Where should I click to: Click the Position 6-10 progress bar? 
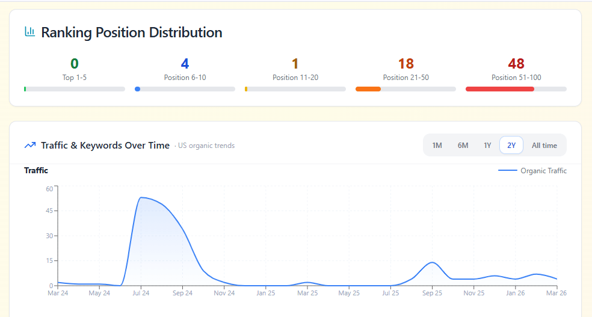pyautogui.click(x=185, y=89)
